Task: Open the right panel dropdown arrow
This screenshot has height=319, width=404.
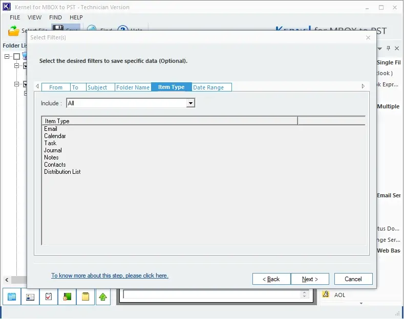Action: (380, 49)
